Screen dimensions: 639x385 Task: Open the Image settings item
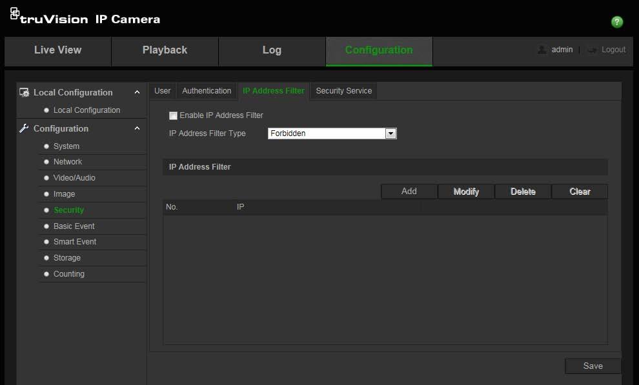tap(64, 194)
